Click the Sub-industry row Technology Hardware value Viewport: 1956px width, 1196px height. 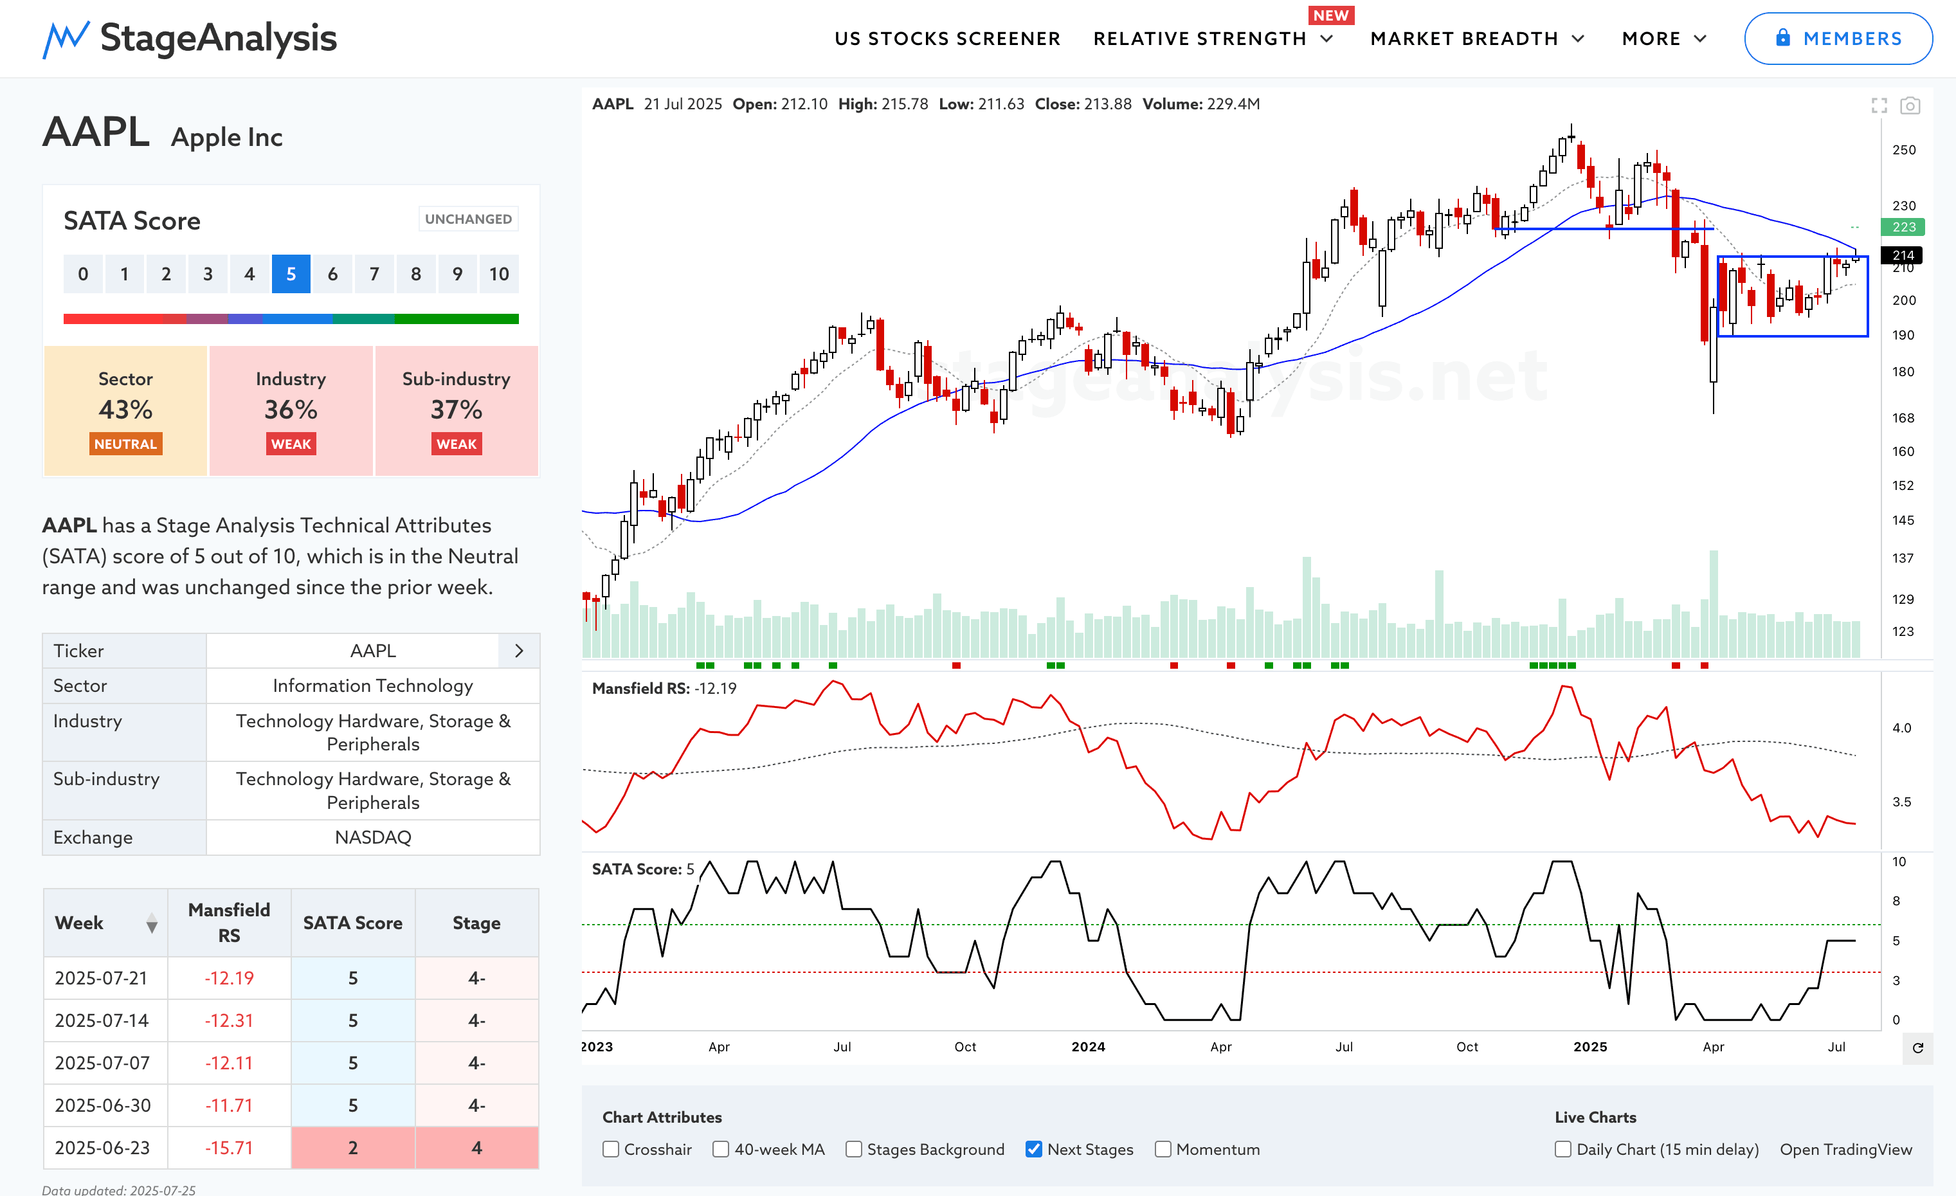pyautogui.click(x=373, y=790)
